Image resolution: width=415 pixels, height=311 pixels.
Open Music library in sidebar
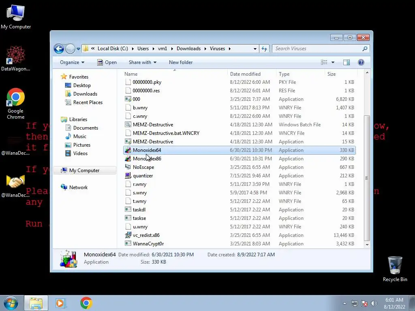80,136
